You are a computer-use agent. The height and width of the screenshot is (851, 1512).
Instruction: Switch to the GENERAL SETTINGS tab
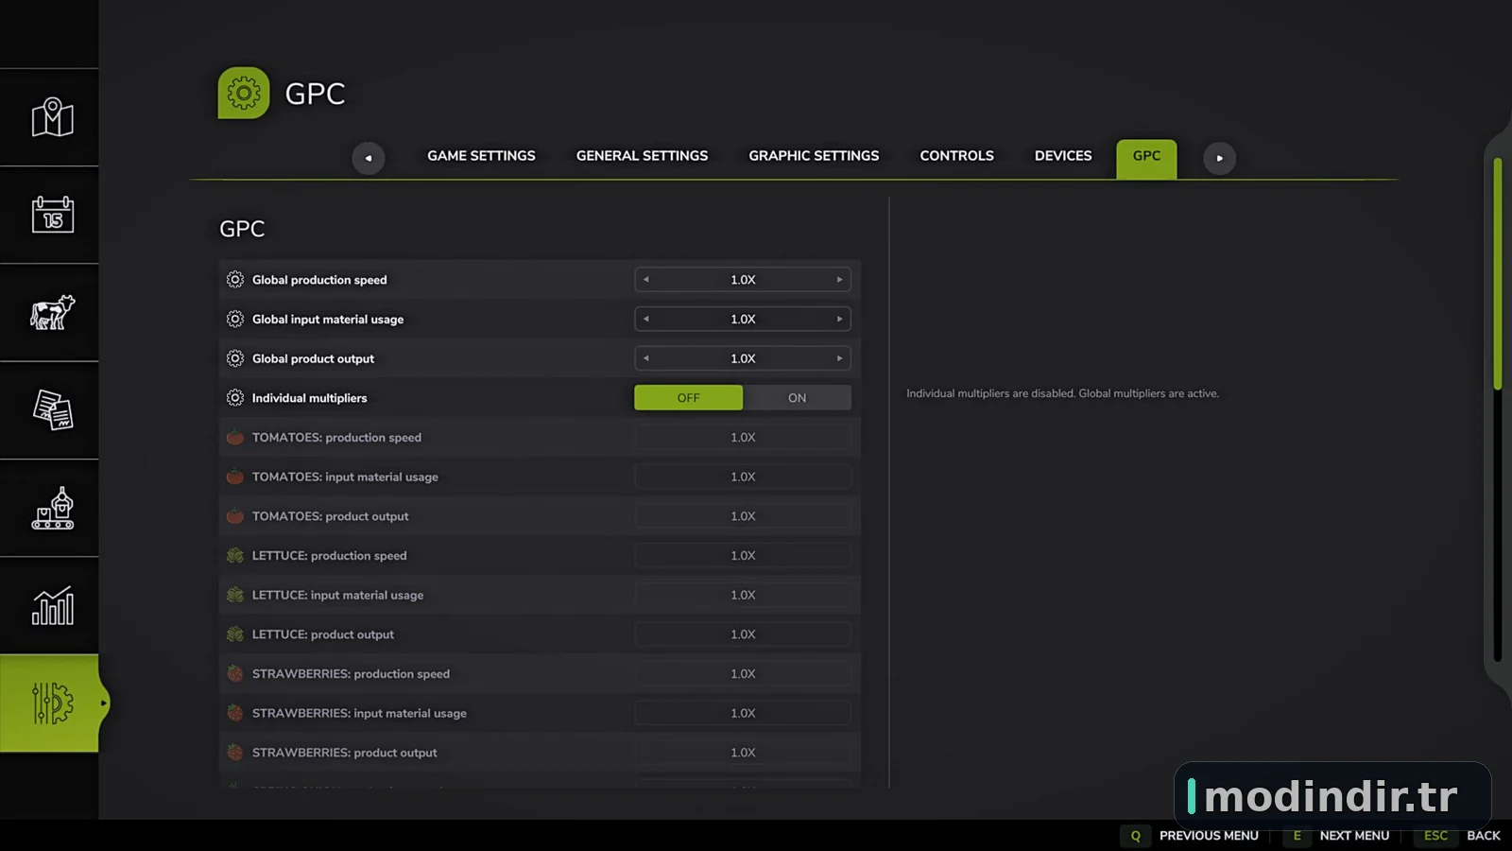click(642, 156)
